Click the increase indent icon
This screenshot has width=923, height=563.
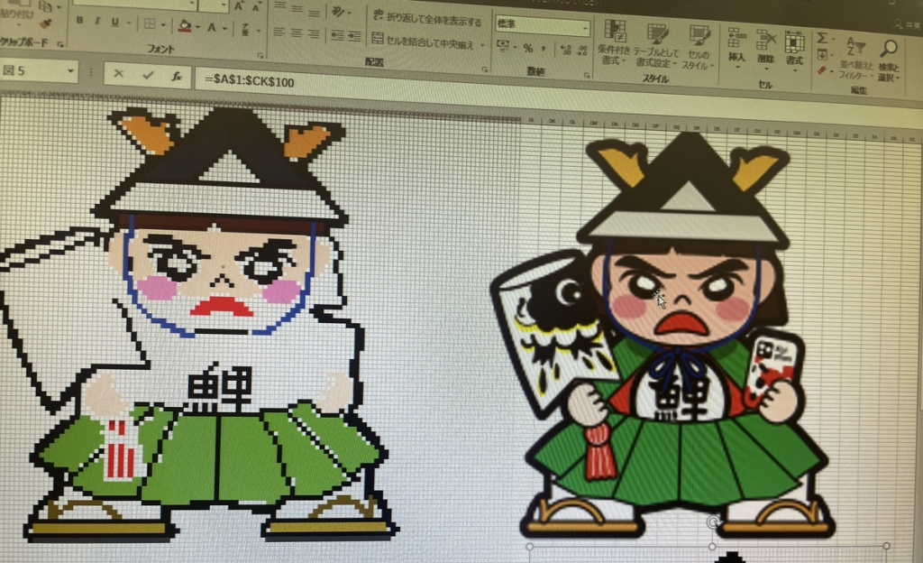354,36
